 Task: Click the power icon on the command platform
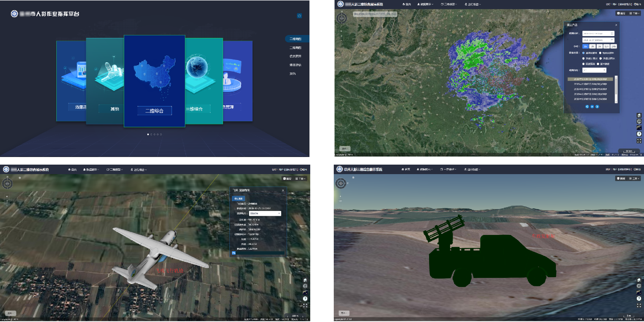pos(299,16)
